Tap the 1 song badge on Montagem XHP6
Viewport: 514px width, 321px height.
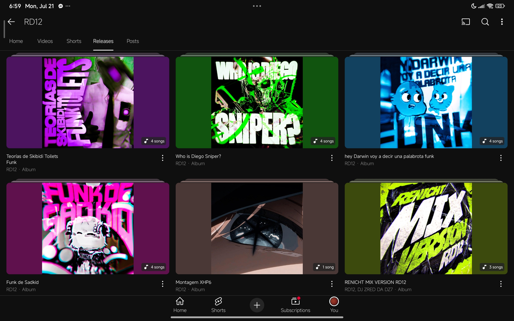325,267
